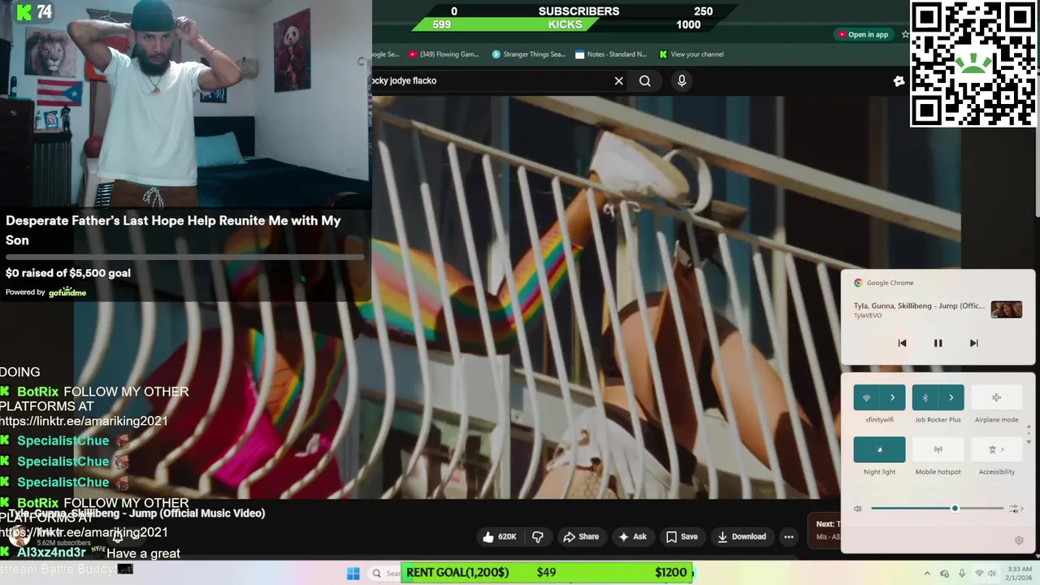Expand Wi-Fi networks list chevron
The image size is (1040, 585).
(x=892, y=397)
